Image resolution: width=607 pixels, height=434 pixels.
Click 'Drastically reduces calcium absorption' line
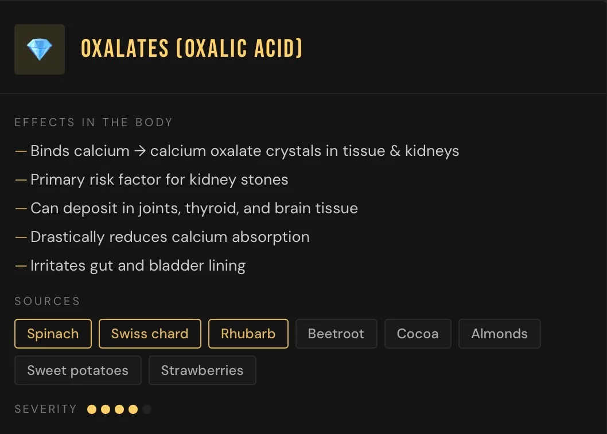[162, 237]
